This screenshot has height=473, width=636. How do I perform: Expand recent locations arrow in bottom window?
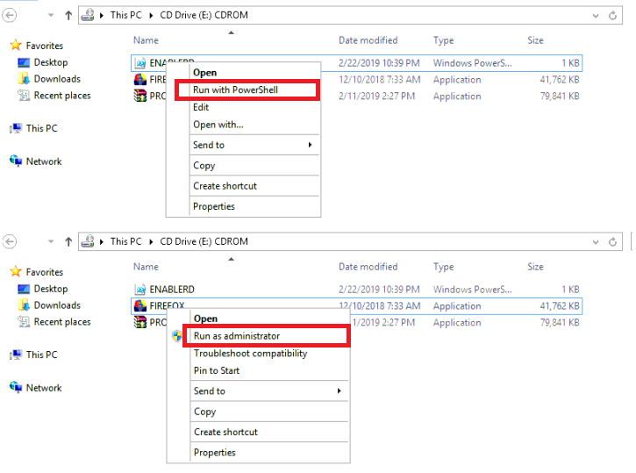point(51,242)
